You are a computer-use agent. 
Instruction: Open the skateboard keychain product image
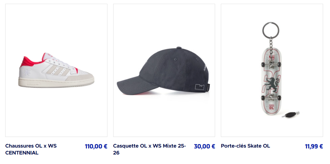[x=272, y=70]
